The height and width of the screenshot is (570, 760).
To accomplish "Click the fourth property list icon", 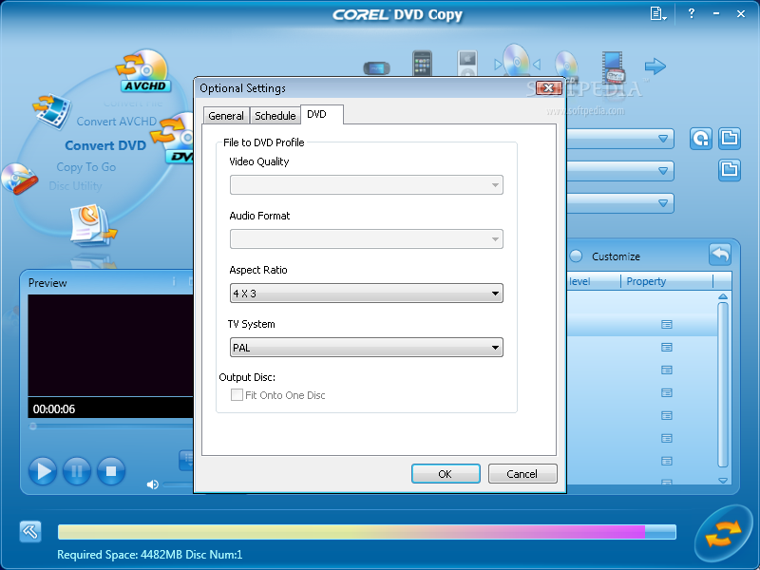I will [667, 392].
